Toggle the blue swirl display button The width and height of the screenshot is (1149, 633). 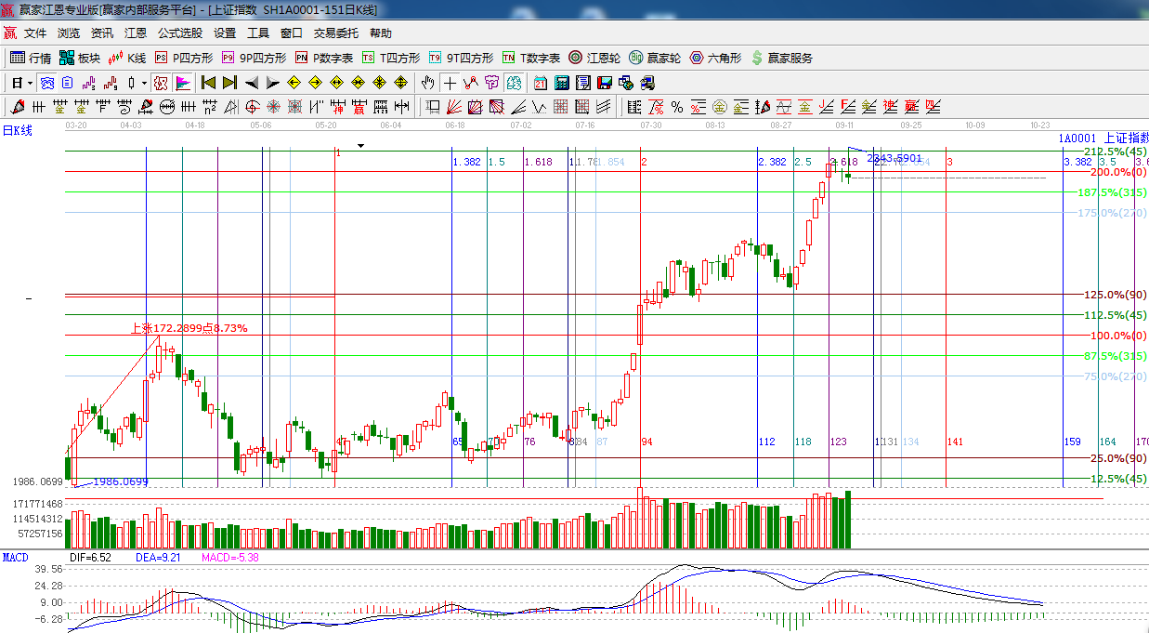click(x=46, y=83)
